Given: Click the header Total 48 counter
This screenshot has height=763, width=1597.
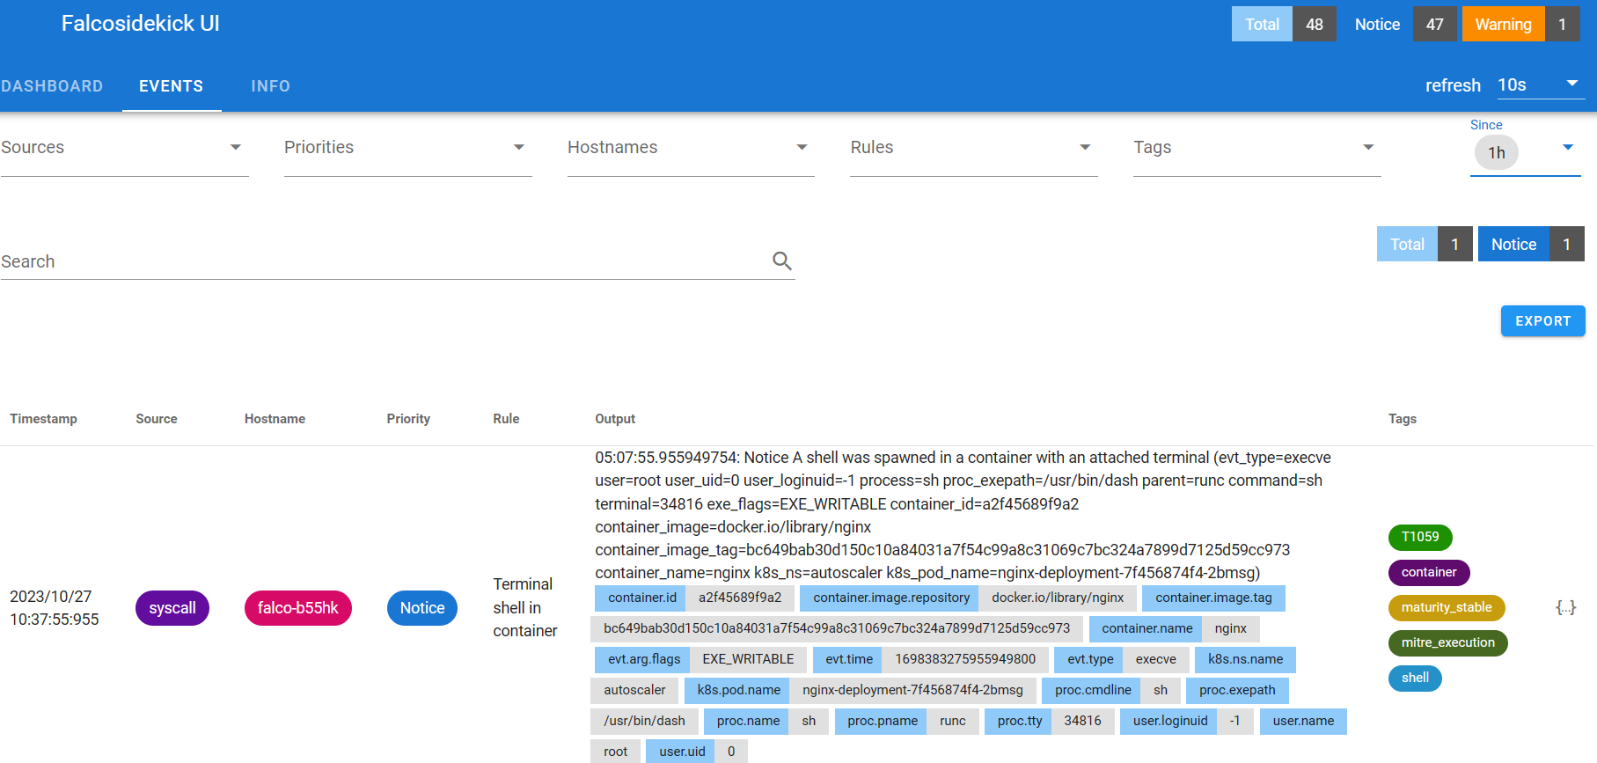Looking at the screenshot, I should pyautogui.click(x=1284, y=24).
